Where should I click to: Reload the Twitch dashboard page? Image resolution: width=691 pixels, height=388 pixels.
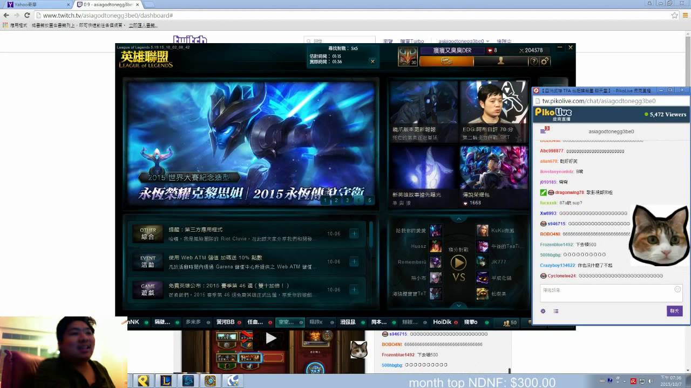tap(27, 15)
